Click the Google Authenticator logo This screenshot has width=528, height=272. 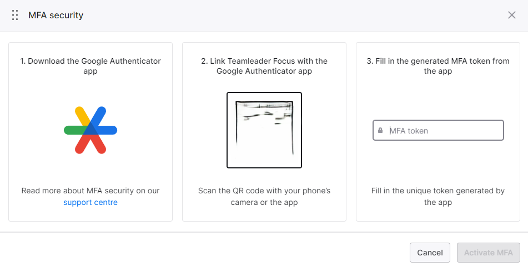click(x=90, y=130)
